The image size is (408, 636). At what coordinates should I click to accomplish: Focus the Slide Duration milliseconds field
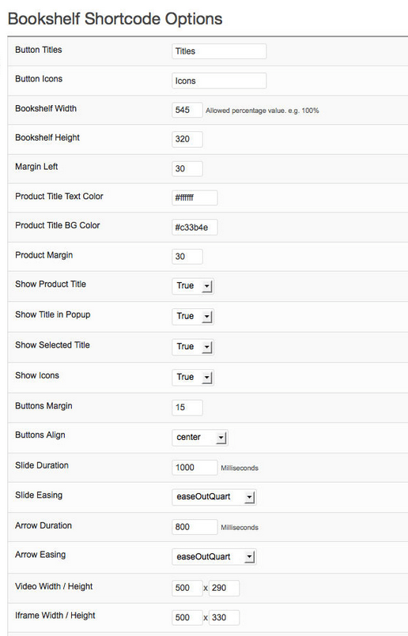[195, 467]
